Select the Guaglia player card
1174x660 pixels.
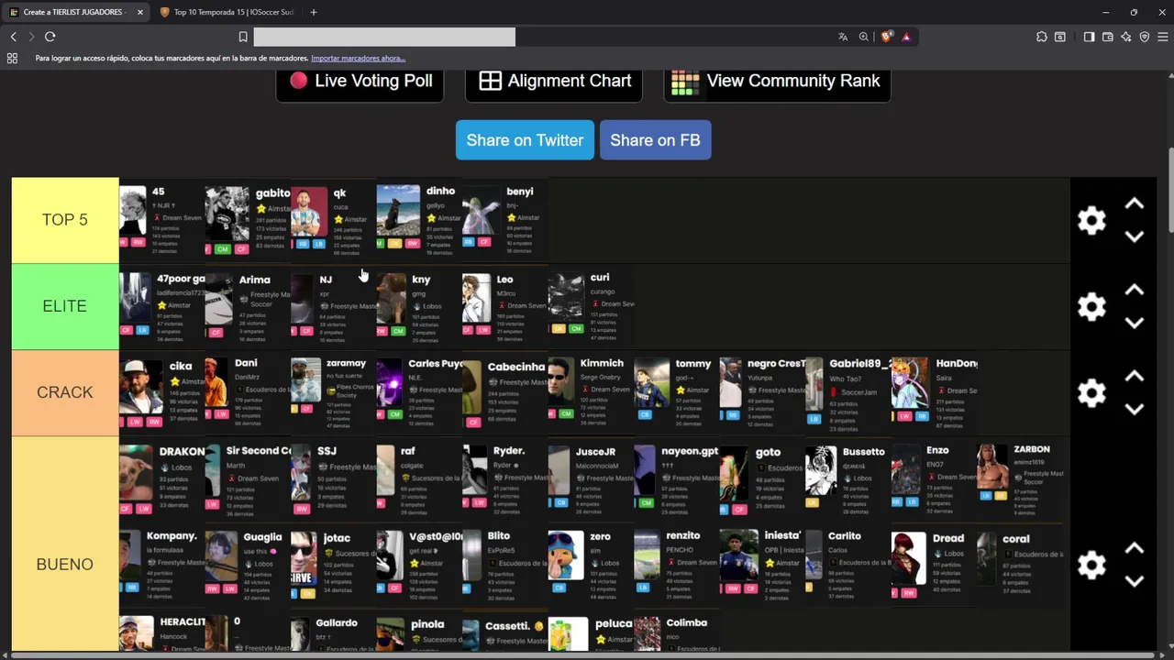pyautogui.click(x=248, y=565)
